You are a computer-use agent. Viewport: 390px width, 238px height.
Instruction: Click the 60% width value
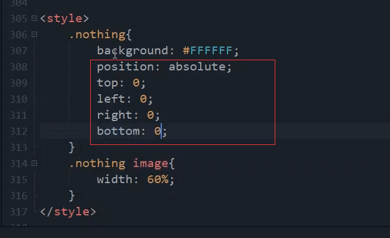(x=158, y=180)
